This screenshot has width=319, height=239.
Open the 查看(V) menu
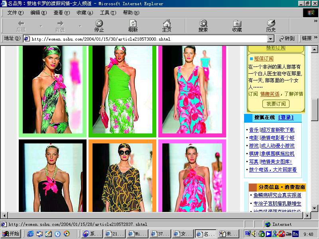click(62, 13)
